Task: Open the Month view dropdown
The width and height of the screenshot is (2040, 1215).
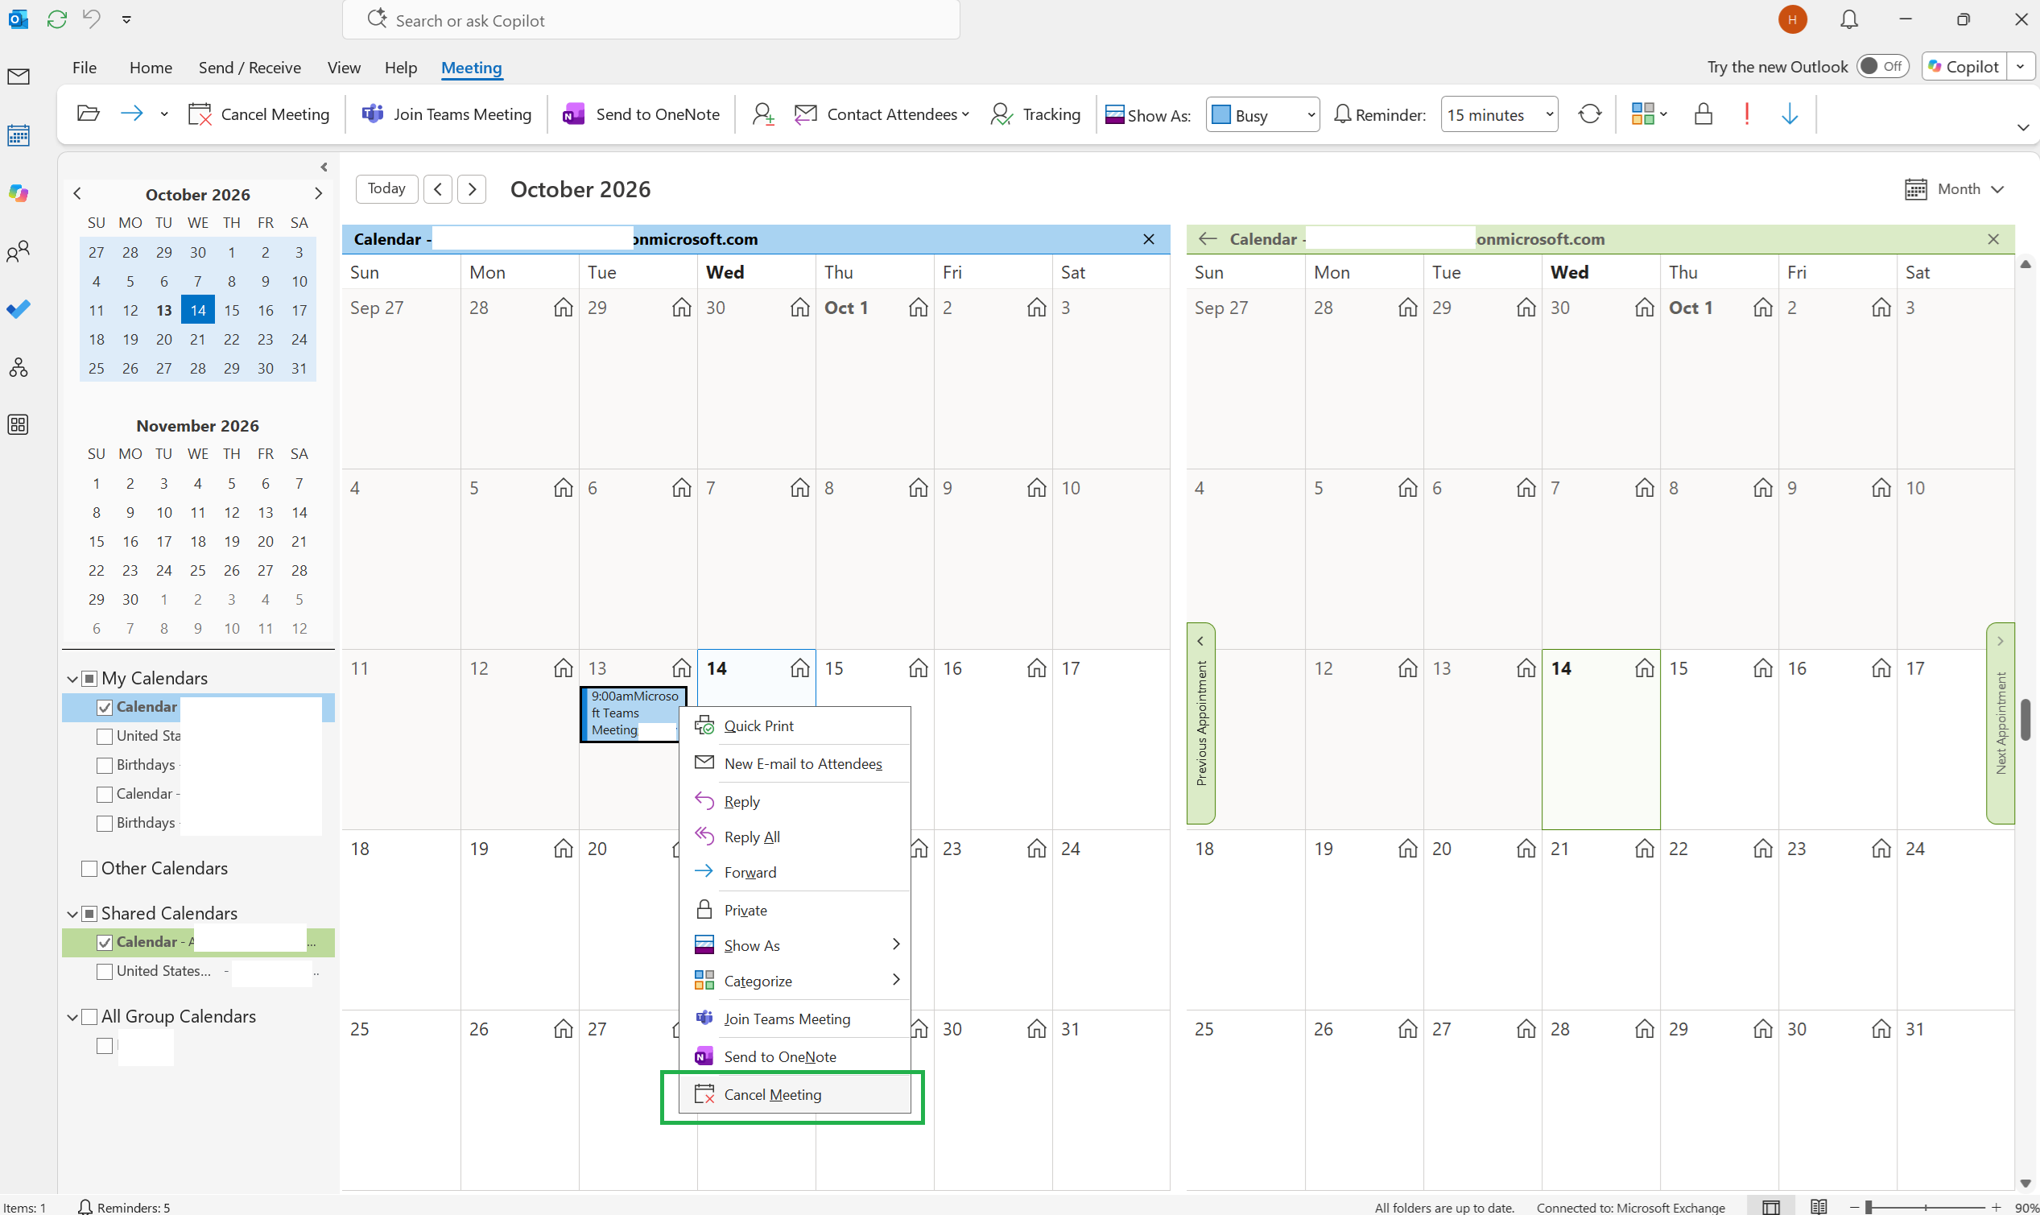Action: 1953,189
